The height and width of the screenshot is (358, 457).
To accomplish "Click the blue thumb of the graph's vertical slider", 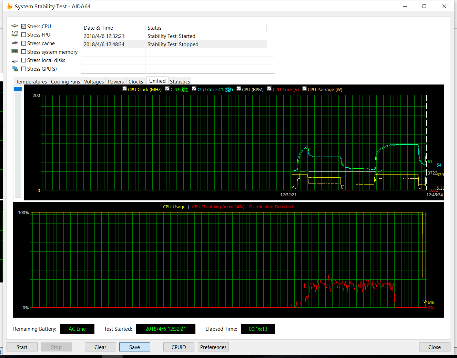I will point(18,89).
